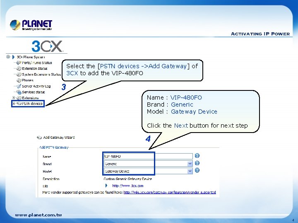Open Ports/Trunks Status entry
The width and height of the screenshot is (298, 223).
coord(37,63)
